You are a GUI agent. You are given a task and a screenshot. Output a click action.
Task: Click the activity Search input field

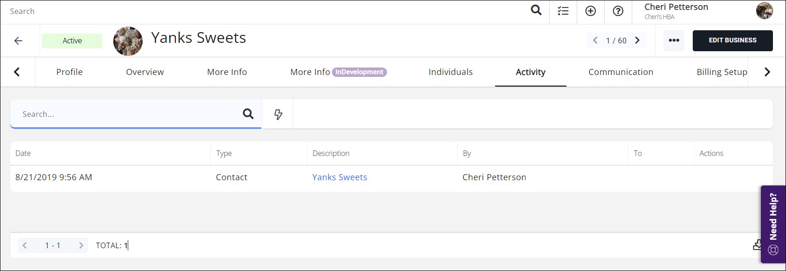[126, 114]
